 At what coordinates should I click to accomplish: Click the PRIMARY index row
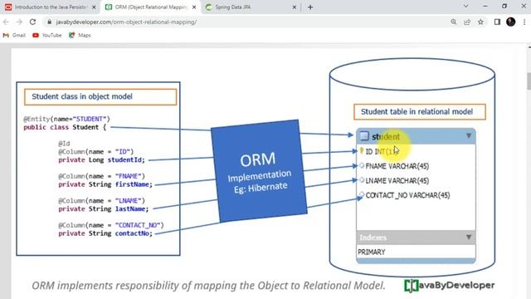416,252
